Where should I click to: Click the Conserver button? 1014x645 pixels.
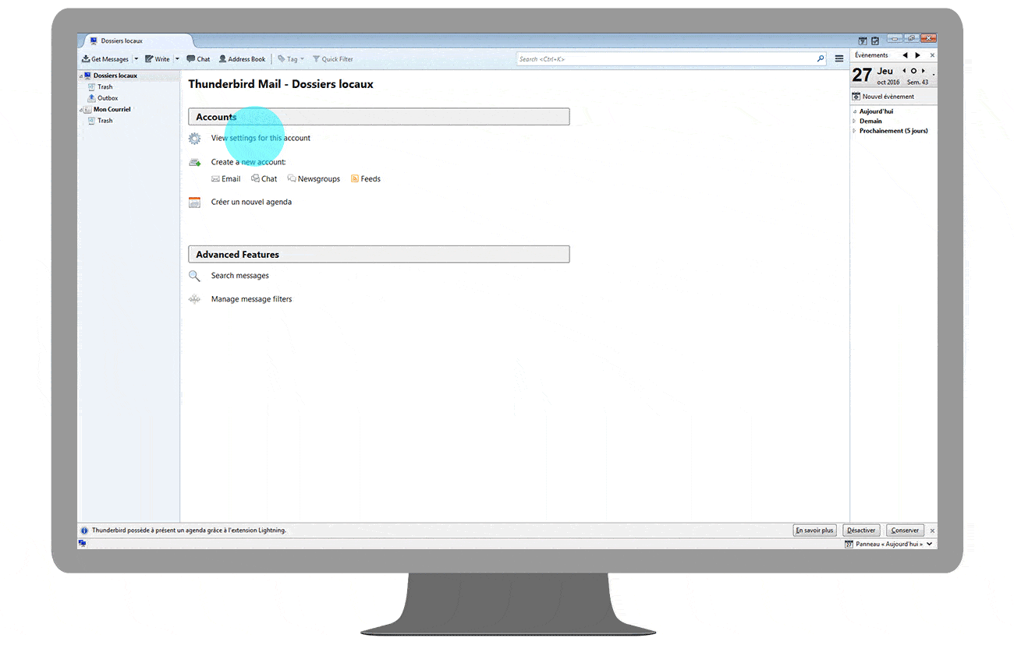(906, 530)
